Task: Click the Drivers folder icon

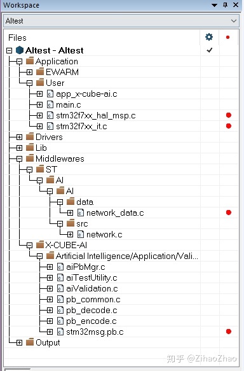Action: click(x=30, y=137)
